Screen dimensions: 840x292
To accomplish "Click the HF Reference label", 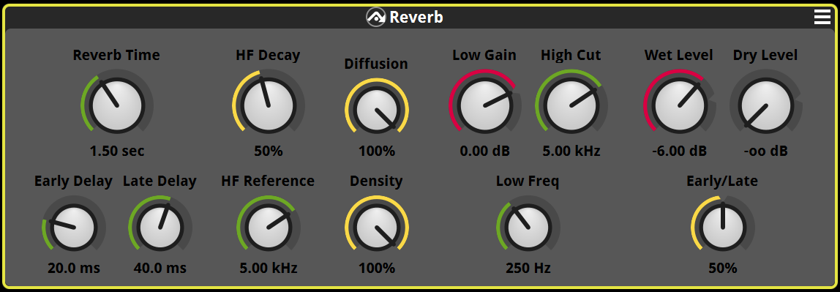I will [268, 181].
